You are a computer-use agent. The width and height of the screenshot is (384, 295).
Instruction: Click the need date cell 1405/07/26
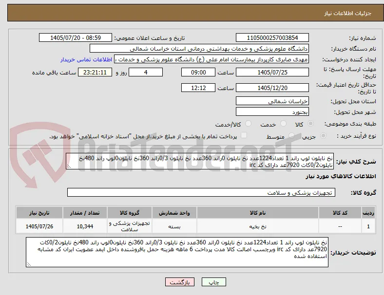39,226
